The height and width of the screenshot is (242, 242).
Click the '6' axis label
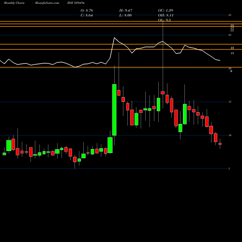coord(231,71)
